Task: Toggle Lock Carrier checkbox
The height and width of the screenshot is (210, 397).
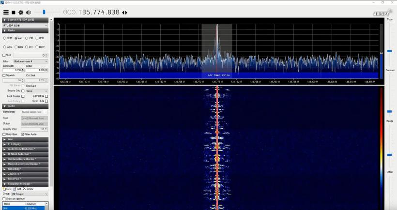Action: point(23,96)
